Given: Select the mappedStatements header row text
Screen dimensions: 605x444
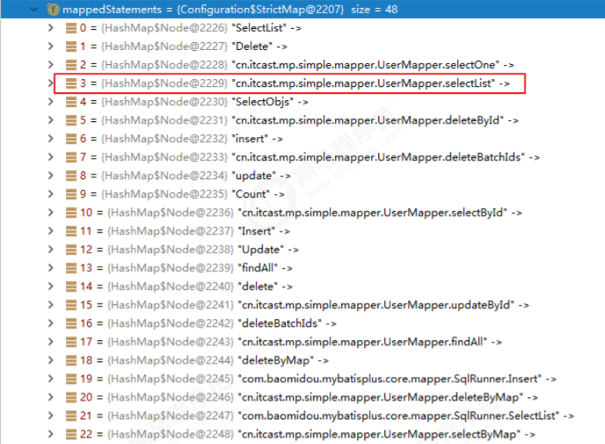Looking at the screenshot, I should (230, 9).
